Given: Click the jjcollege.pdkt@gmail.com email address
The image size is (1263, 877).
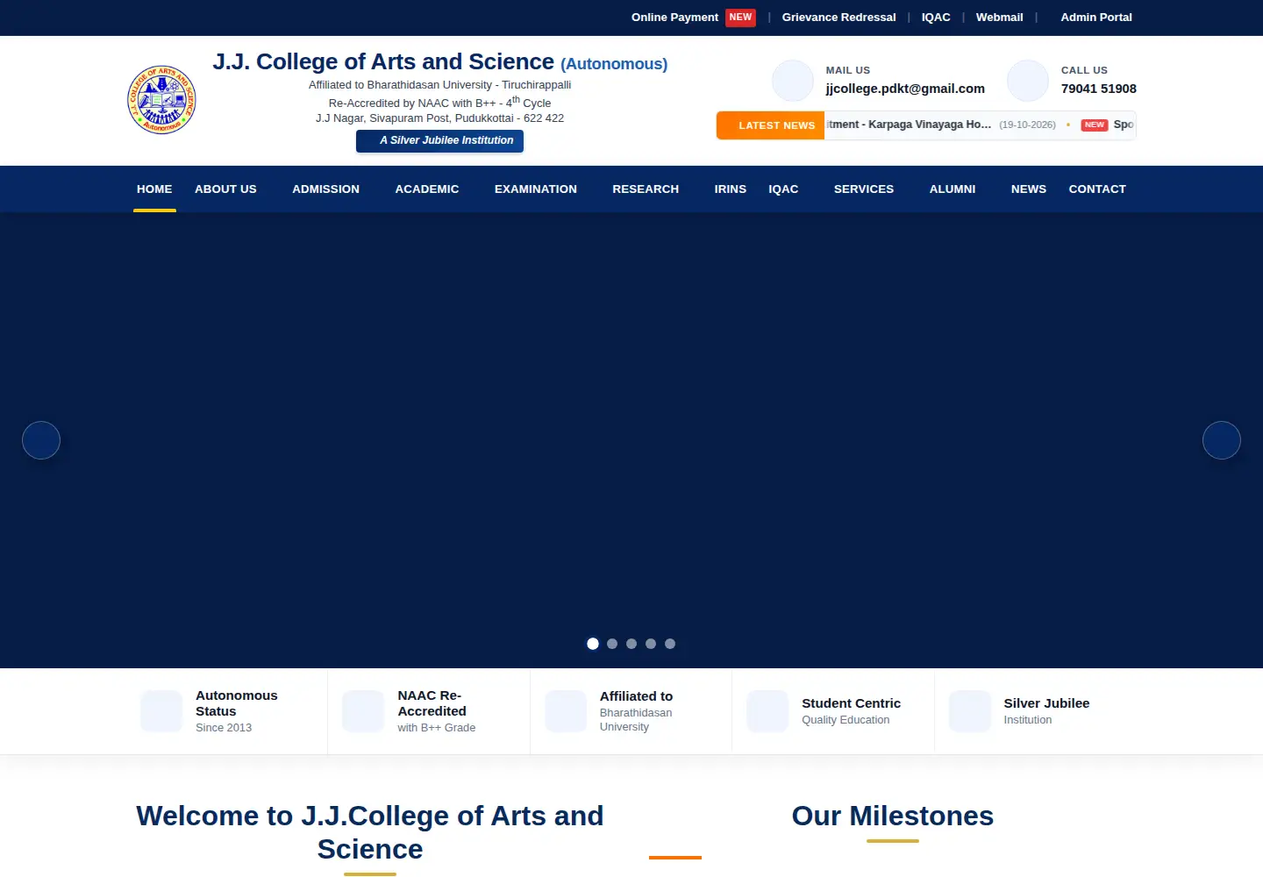Looking at the screenshot, I should (x=905, y=89).
